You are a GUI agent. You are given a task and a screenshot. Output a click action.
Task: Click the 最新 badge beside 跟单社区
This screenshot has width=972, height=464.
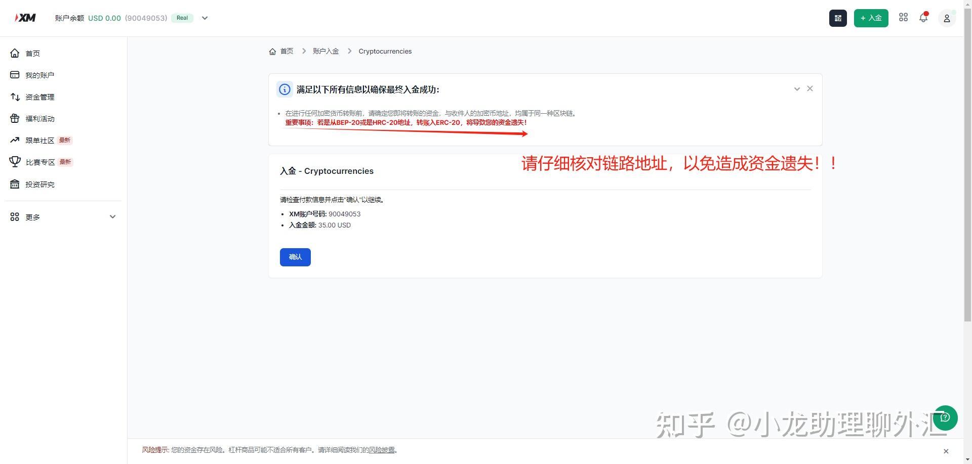click(x=65, y=140)
